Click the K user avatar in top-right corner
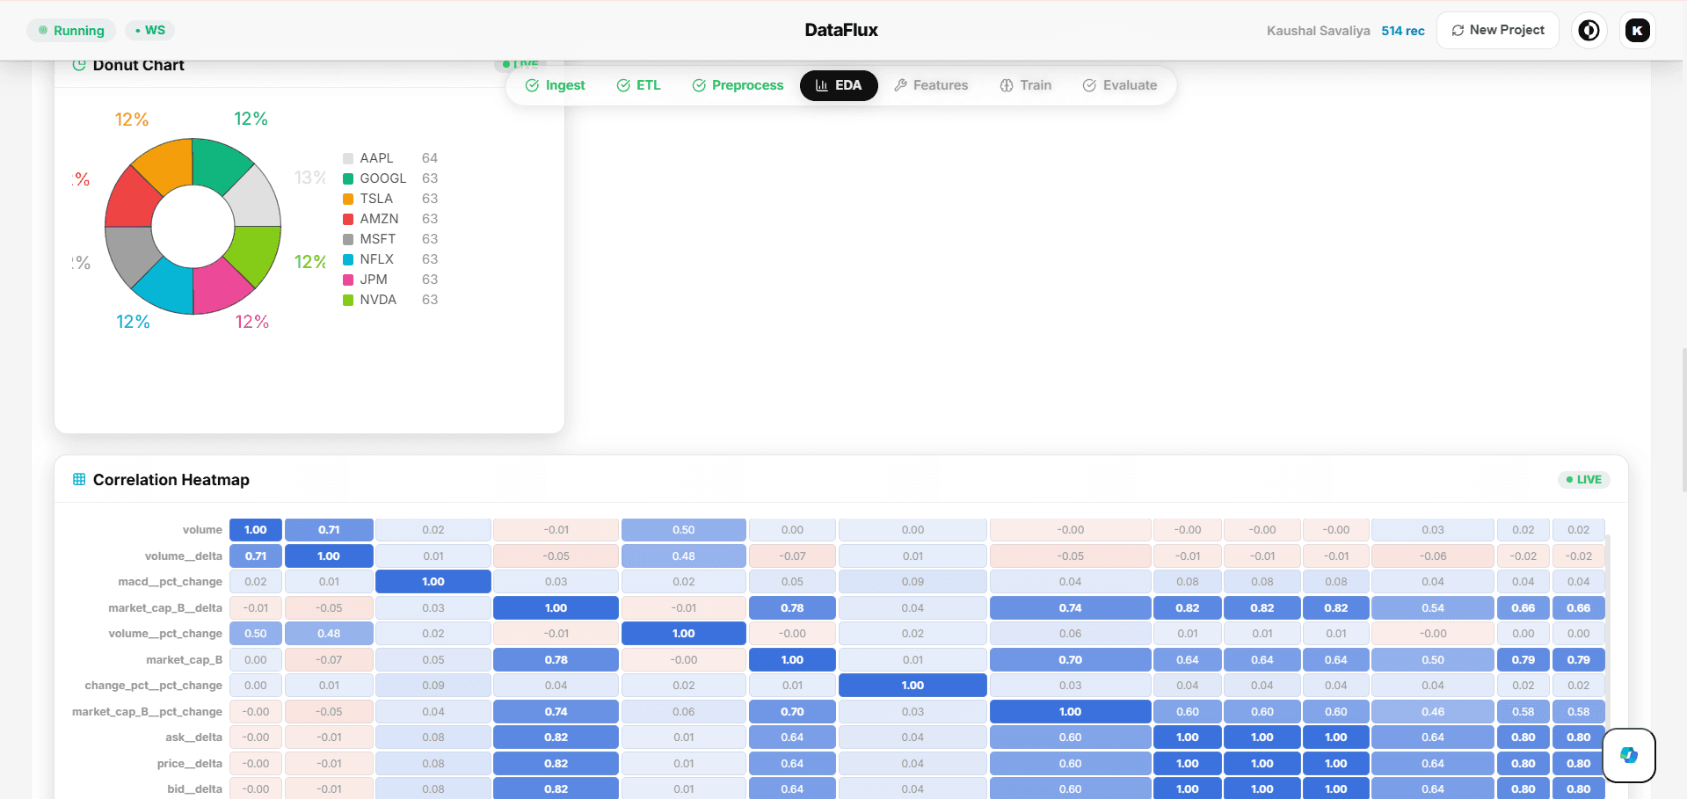Image resolution: width=1687 pixels, height=799 pixels. coord(1637,30)
